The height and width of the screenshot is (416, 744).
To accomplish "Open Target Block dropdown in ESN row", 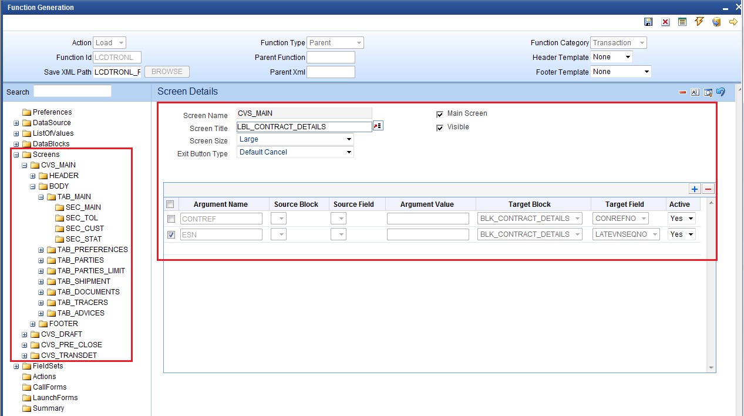I will [530, 234].
